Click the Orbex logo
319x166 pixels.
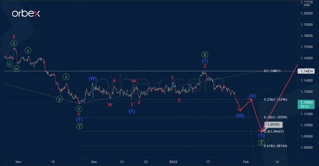[x=26, y=14]
